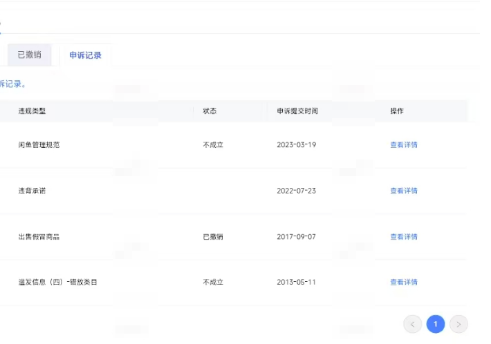Open the 申诉记录 tab
Image resolution: width=491 pixels, height=344 pixels.
click(x=85, y=55)
